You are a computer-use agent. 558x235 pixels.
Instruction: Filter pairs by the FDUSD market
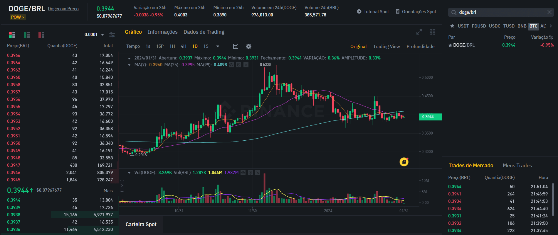(x=479, y=26)
